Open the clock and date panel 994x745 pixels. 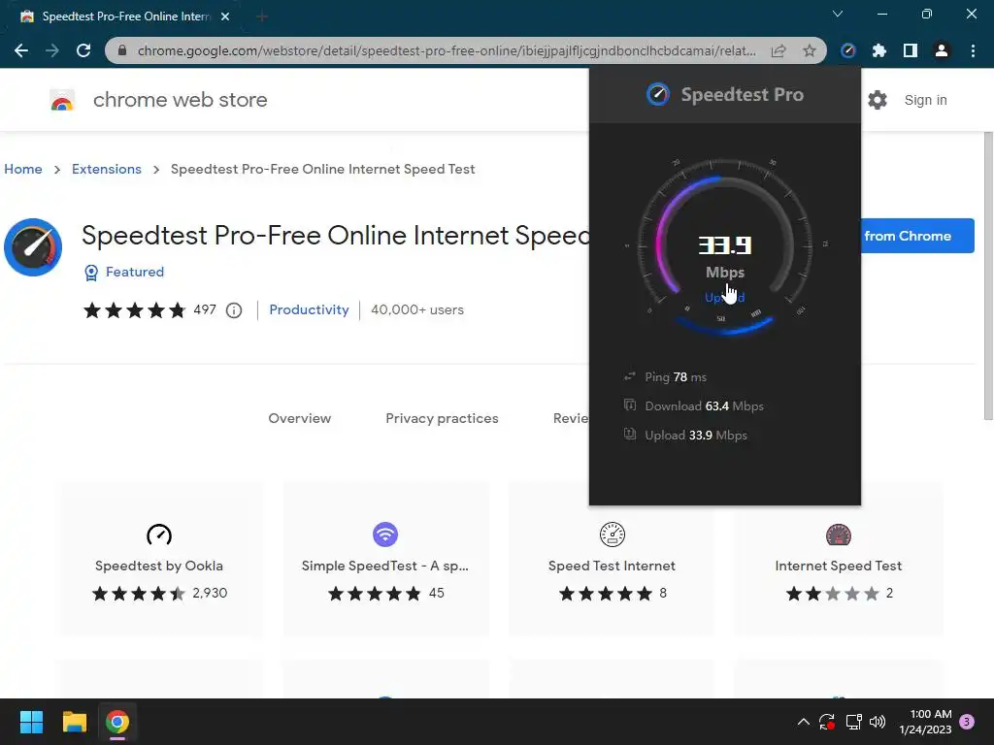925,722
